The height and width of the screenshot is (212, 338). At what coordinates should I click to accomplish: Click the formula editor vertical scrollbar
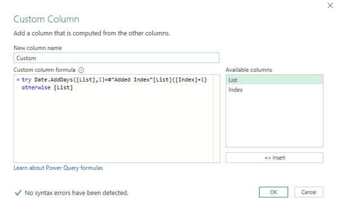216,119
